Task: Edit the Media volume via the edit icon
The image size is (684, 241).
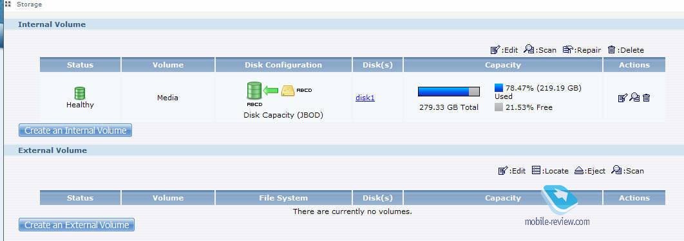Action: click(623, 98)
